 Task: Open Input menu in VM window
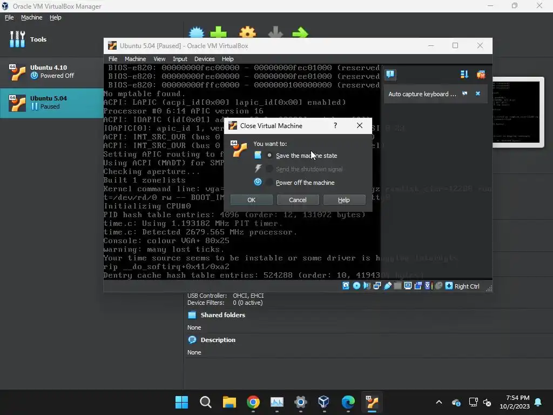click(180, 59)
